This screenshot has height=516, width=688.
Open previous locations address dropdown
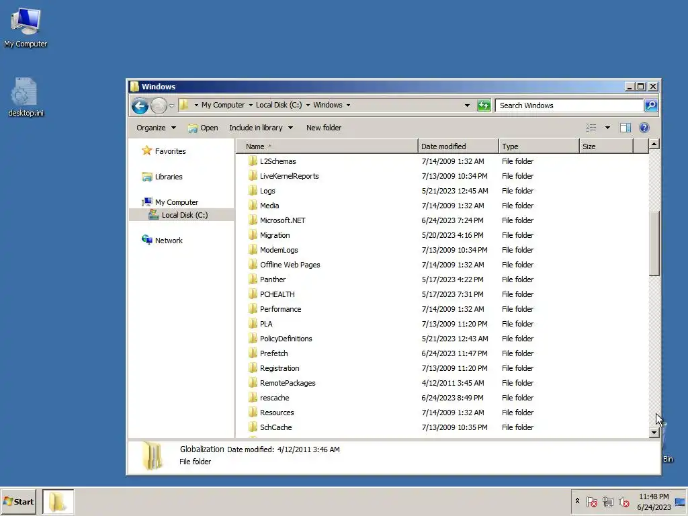(x=467, y=105)
